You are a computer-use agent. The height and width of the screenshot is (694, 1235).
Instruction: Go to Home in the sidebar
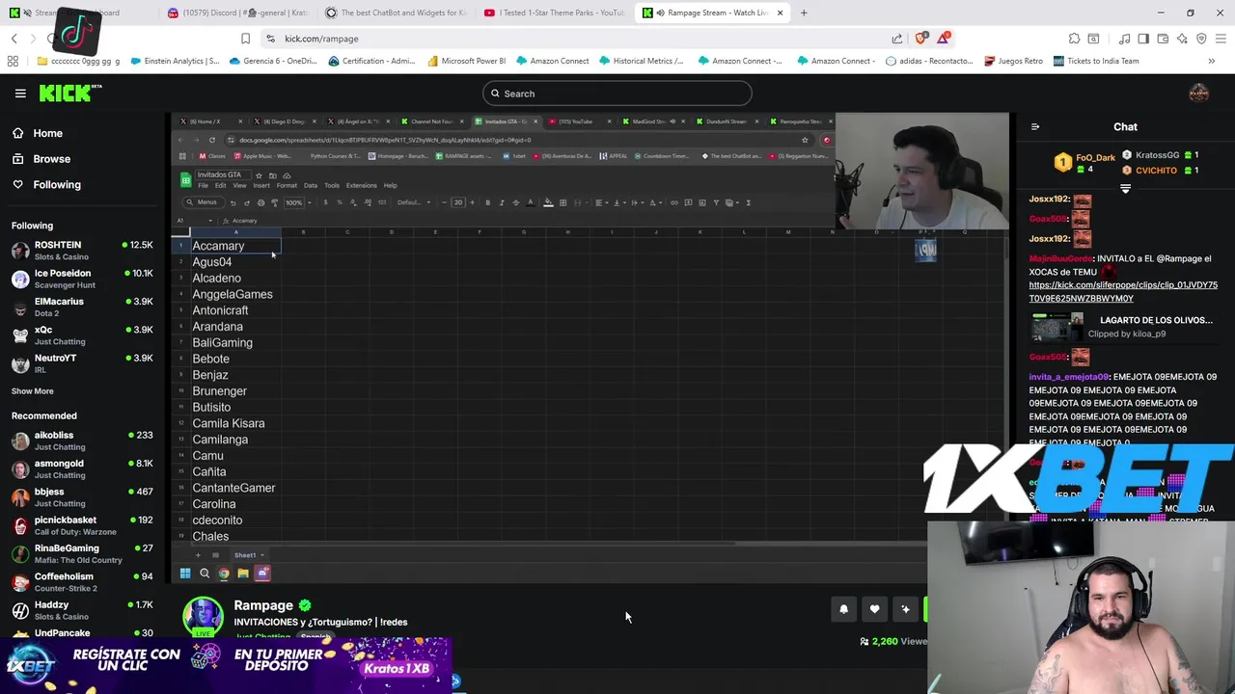click(x=47, y=133)
